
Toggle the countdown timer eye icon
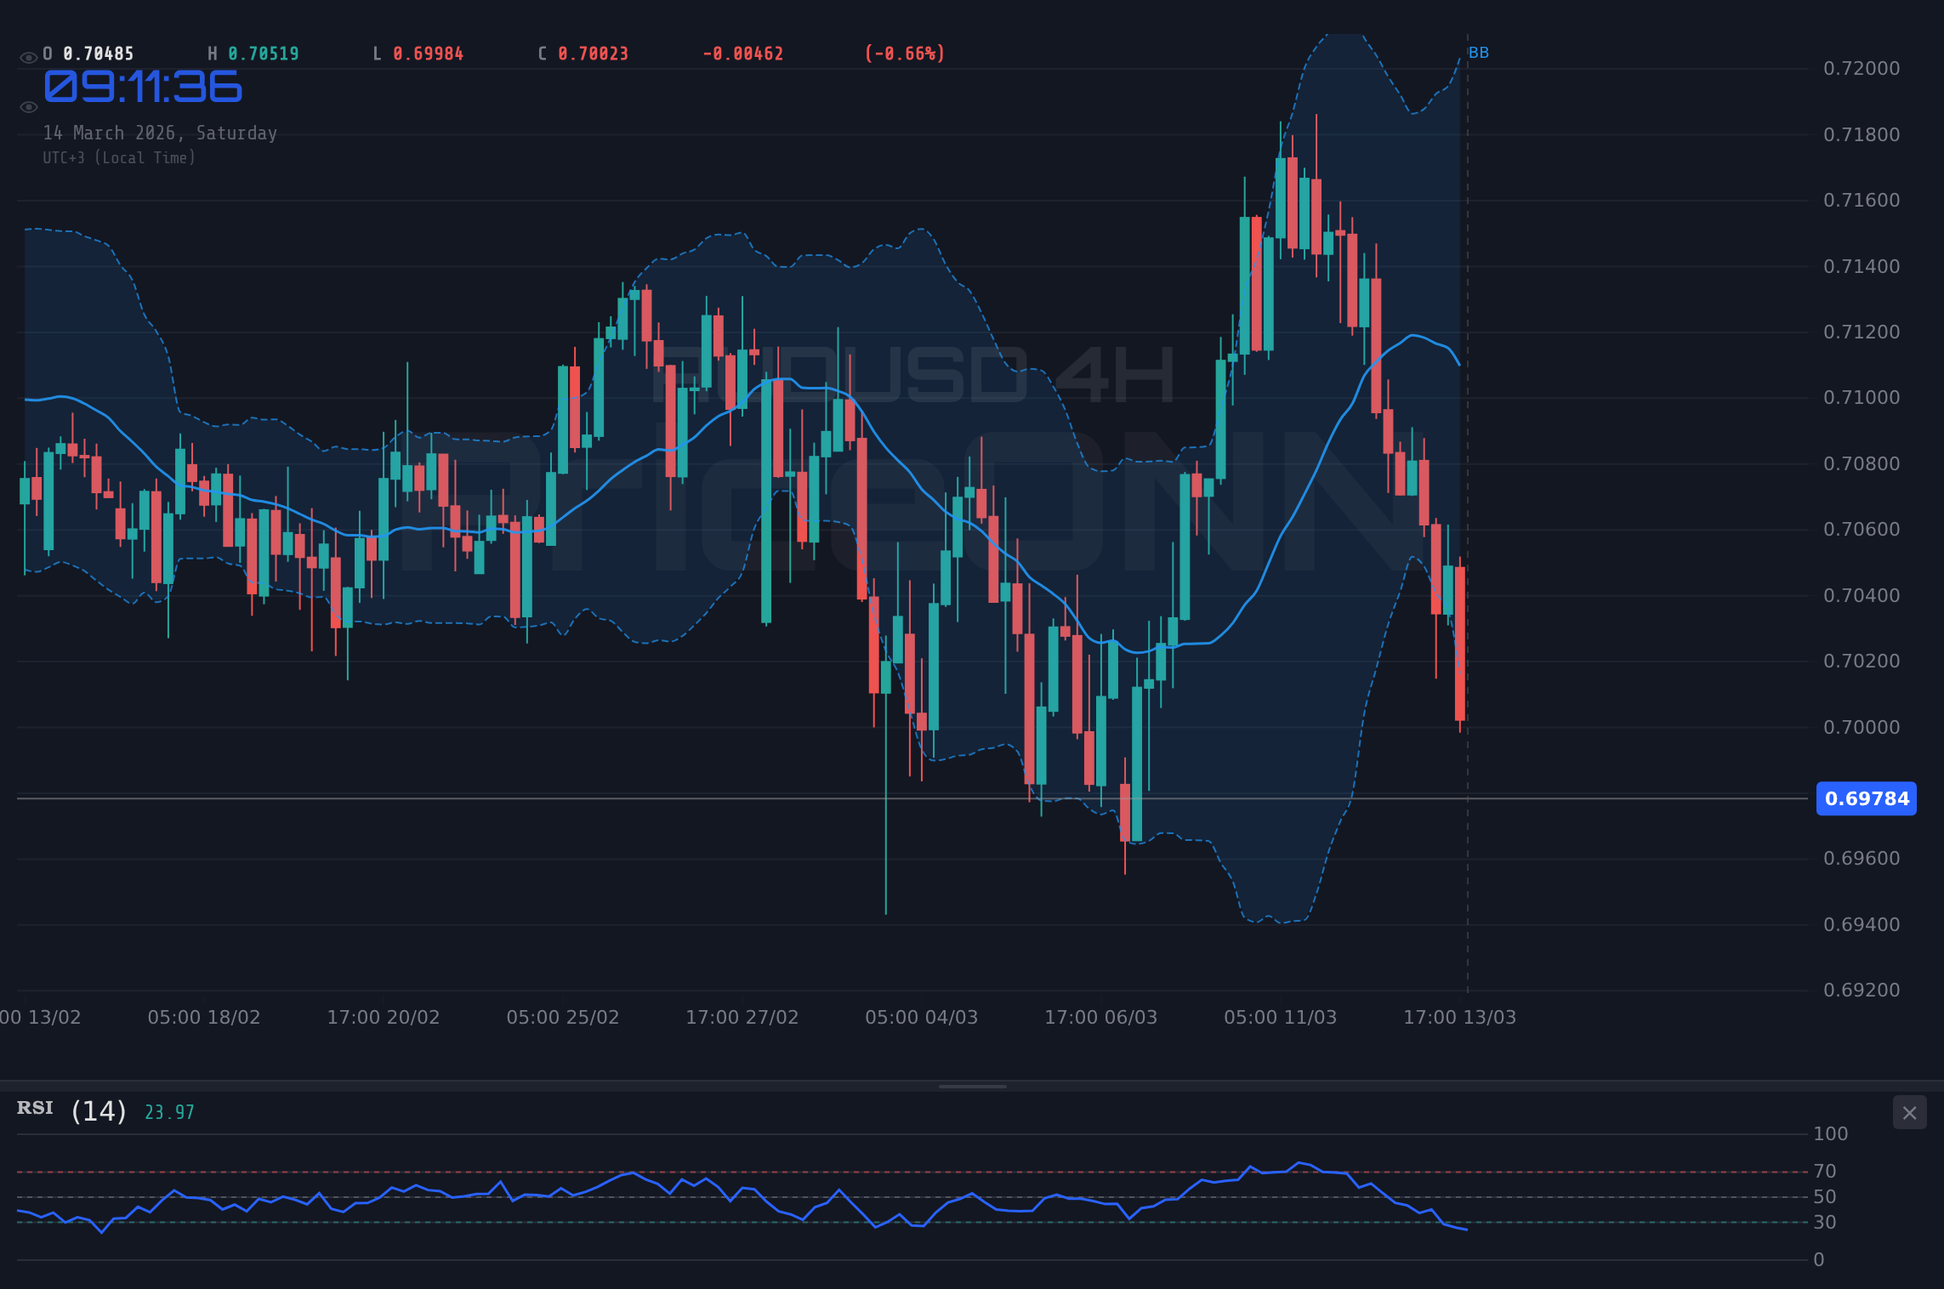pos(28,106)
